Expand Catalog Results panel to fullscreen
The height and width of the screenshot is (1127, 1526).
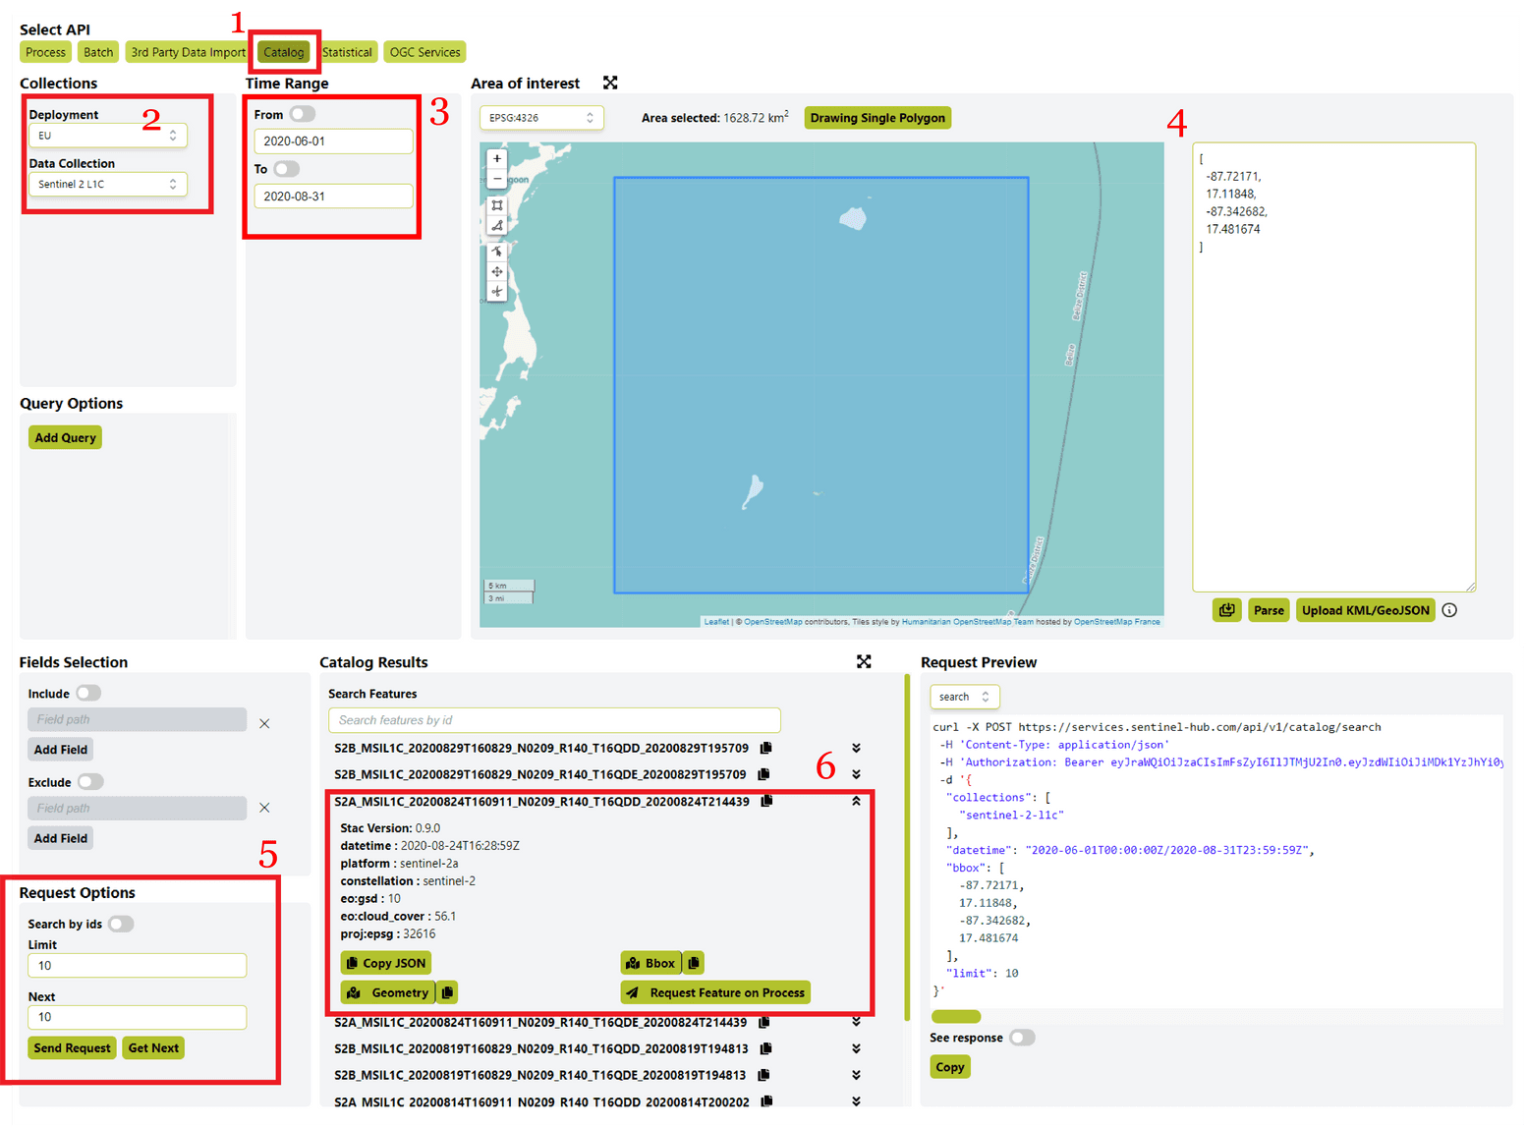[864, 662]
